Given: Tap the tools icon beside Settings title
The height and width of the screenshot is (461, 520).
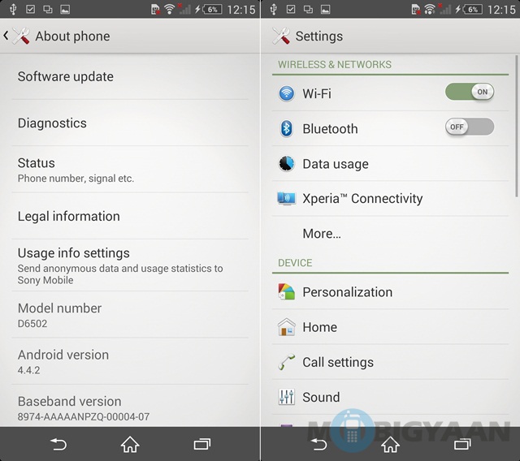Looking at the screenshot, I should (x=281, y=36).
